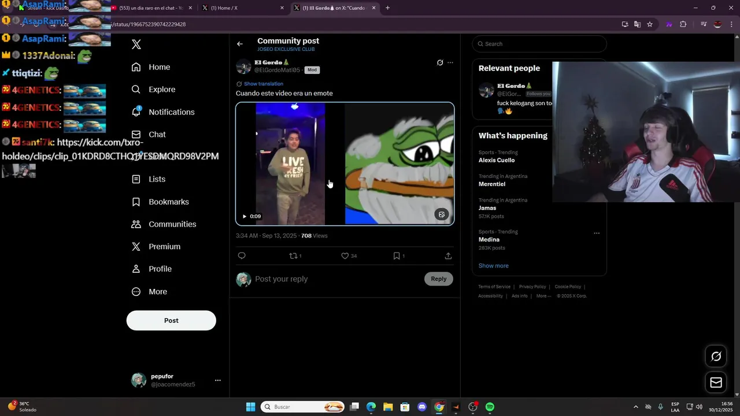Click the media control icon in toolbar

[704, 24]
